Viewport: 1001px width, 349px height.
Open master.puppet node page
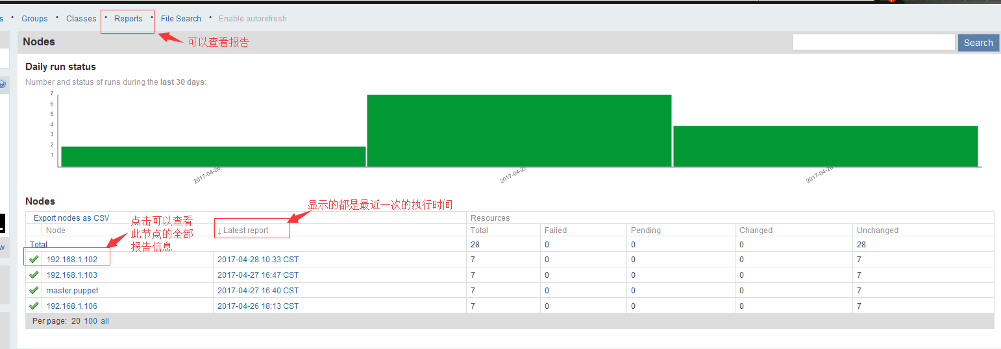point(72,291)
